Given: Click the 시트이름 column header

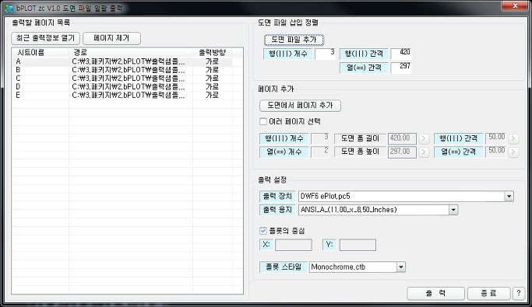Looking at the screenshot, I should (x=41, y=53).
